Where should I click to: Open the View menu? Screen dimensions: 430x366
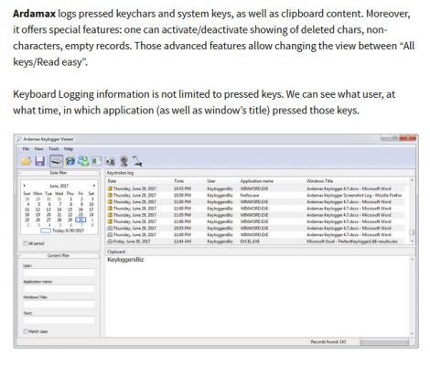pyautogui.click(x=38, y=149)
